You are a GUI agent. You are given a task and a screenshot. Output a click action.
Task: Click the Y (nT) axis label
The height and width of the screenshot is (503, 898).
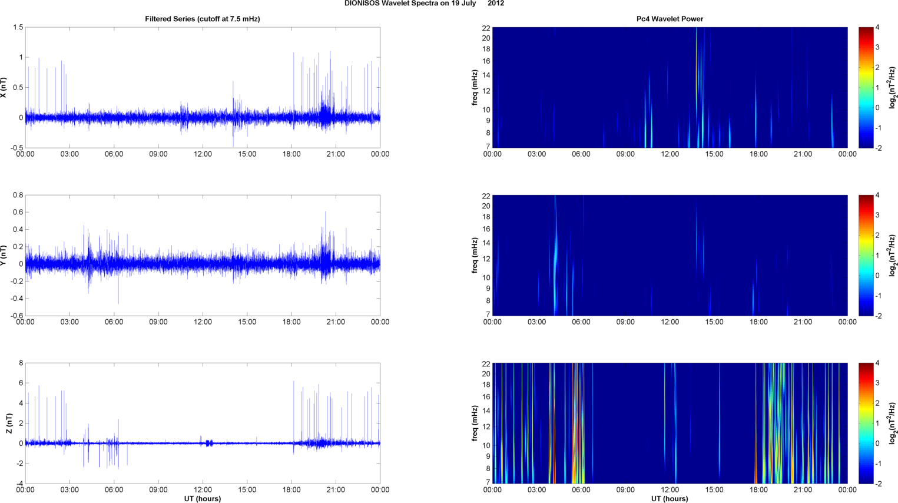(x=4, y=255)
